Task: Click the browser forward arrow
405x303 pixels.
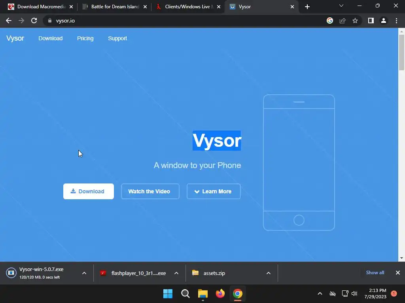Action: (21, 21)
